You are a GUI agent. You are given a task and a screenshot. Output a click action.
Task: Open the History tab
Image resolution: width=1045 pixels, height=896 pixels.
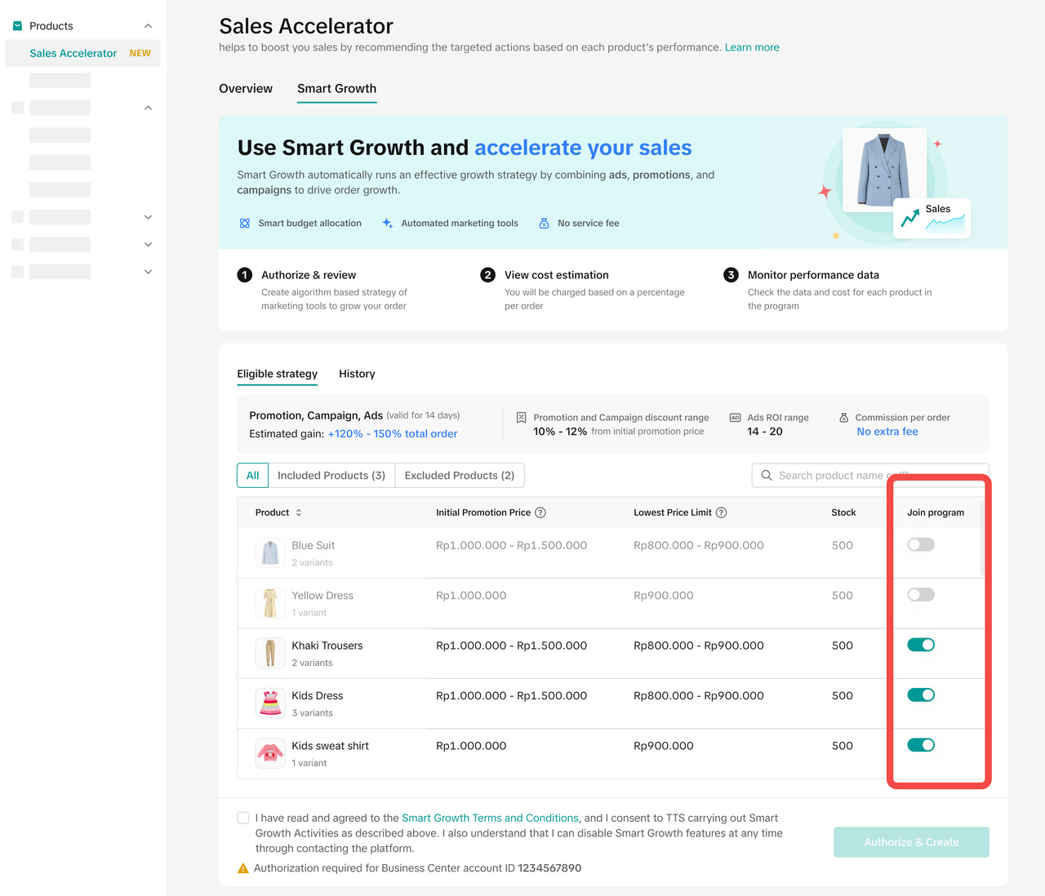point(357,374)
